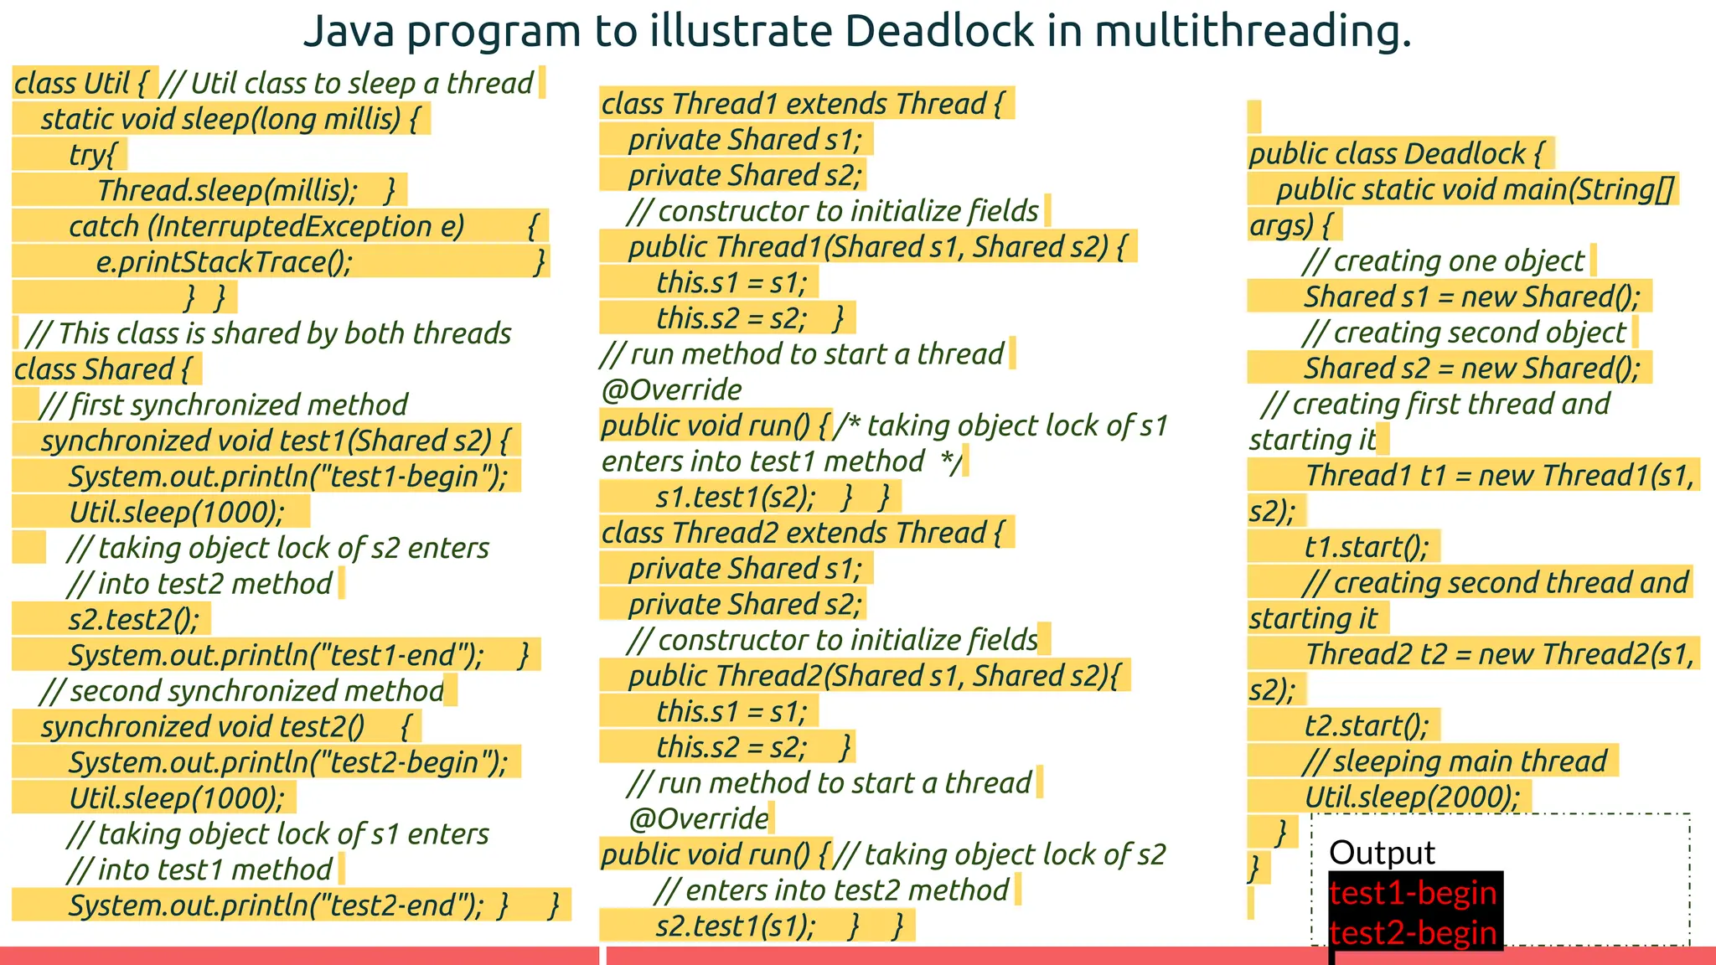Click the println "test1-end" statement

click(276, 655)
